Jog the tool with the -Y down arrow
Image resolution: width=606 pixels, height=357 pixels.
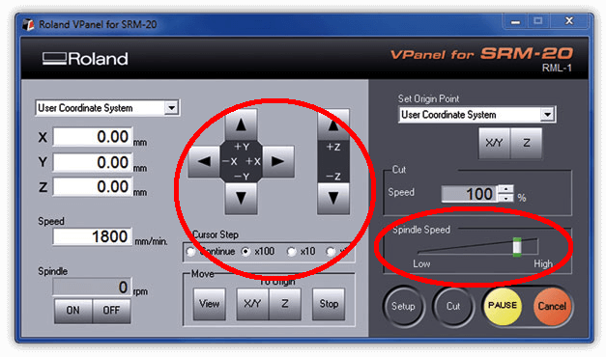tap(242, 198)
